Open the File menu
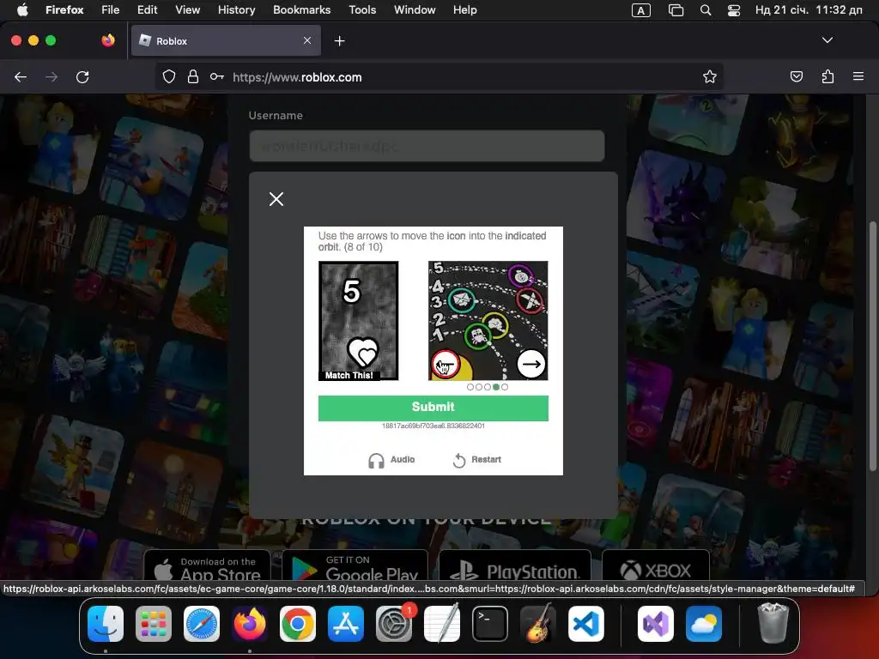This screenshot has width=879, height=659. coord(111,10)
